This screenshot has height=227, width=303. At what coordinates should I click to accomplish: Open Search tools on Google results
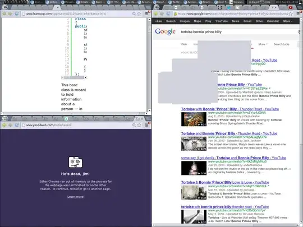click(x=281, y=44)
